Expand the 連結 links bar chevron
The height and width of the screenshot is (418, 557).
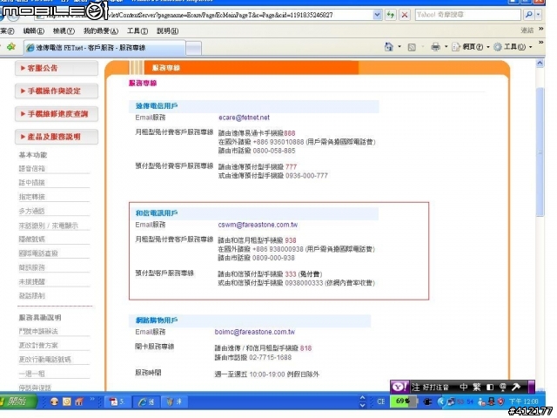(x=541, y=29)
